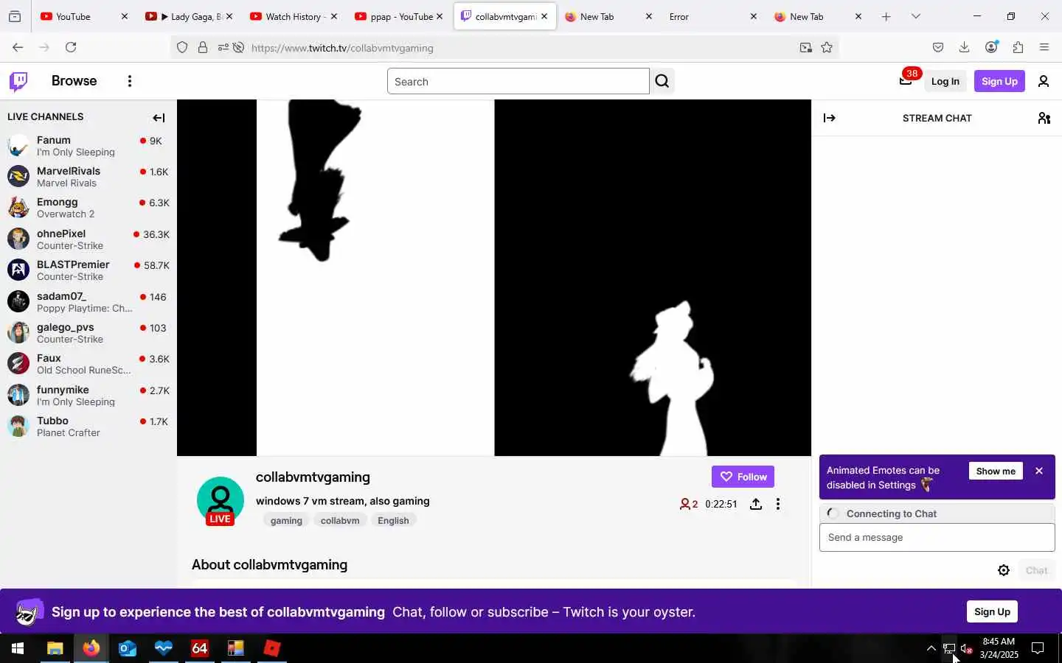Image resolution: width=1062 pixels, height=663 pixels.
Task: Open galego_pvs live channel
Action: [88, 333]
